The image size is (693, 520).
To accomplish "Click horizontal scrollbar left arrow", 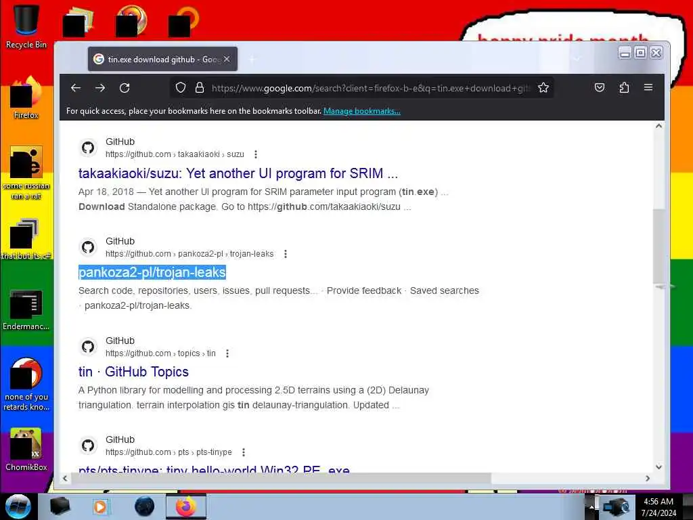I will click(x=66, y=479).
